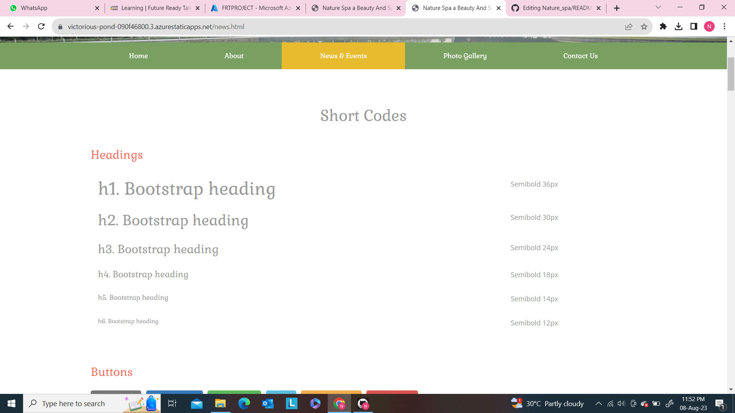Open Chrome three-dot menu
735x413 pixels.
click(x=724, y=26)
